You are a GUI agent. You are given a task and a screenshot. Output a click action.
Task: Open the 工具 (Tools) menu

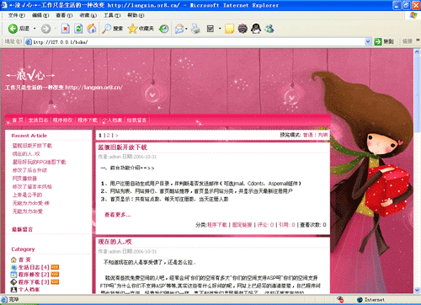click(112, 15)
